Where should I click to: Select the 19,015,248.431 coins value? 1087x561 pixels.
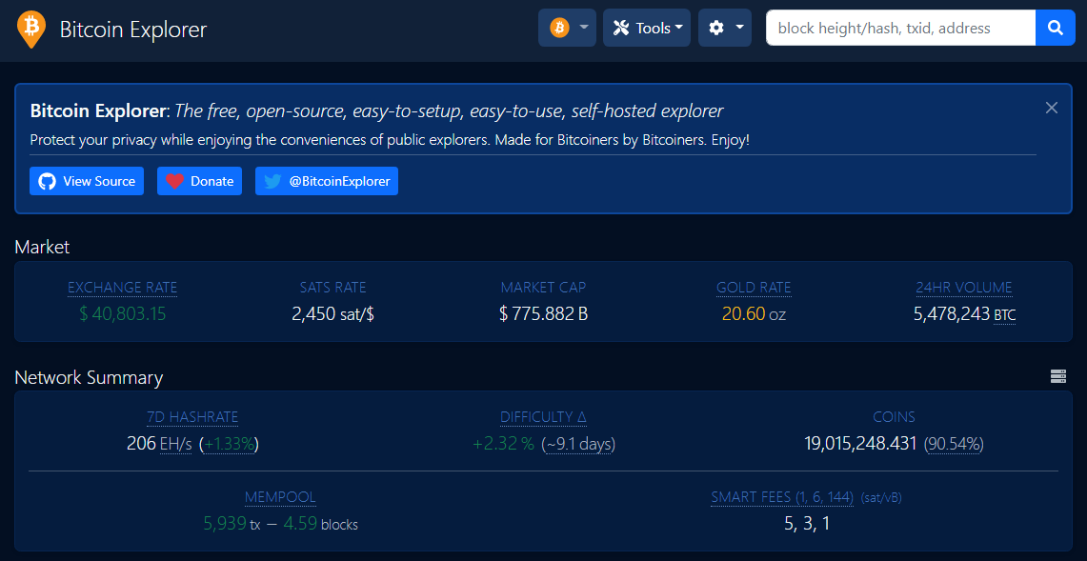click(x=861, y=444)
